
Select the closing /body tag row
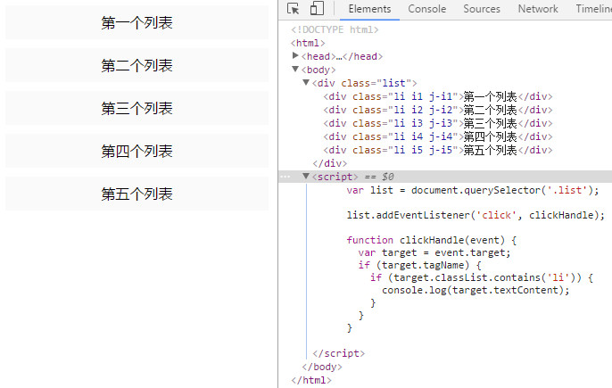coord(322,367)
